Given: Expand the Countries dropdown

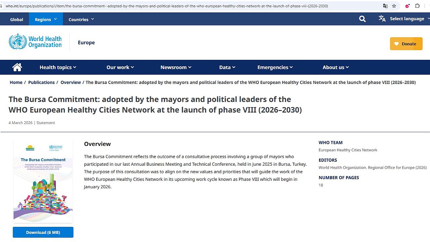Looking at the screenshot, I should click(81, 19).
